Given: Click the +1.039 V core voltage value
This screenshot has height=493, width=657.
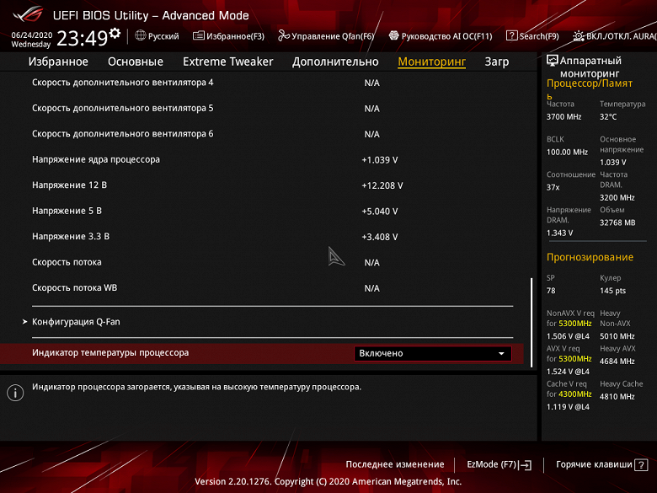Looking at the screenshot, I should (x=380, y=160).
